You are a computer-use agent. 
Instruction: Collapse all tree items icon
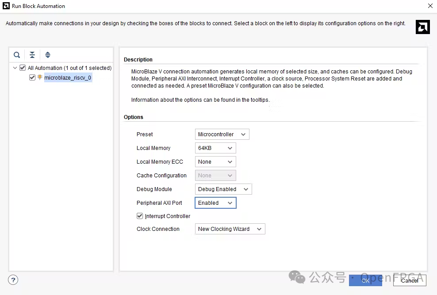pos(32,55)
